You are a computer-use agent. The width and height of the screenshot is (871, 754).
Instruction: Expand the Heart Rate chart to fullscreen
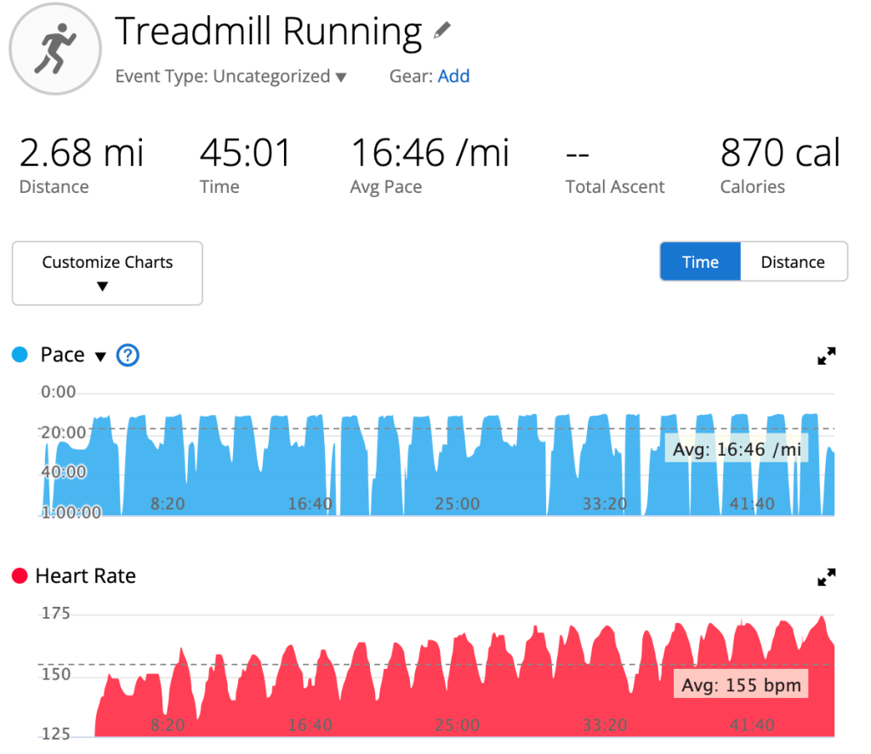click(x=826, y=577)
